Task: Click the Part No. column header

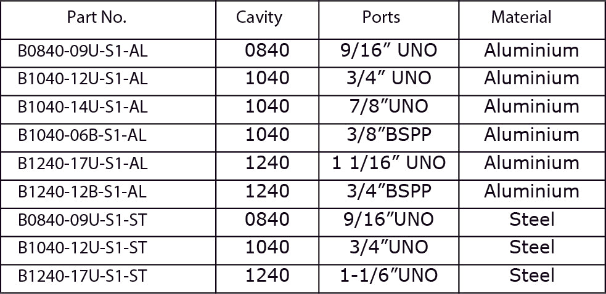Action: click(97, 17)
